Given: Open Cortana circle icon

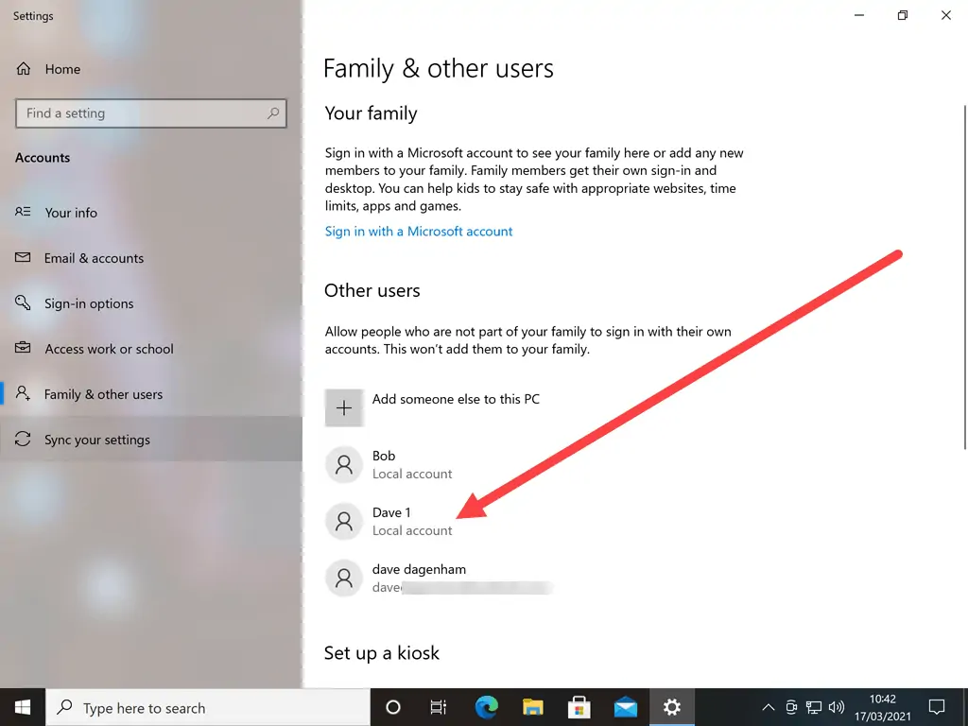Looking at the screenshot, I should tap(393, 707).
